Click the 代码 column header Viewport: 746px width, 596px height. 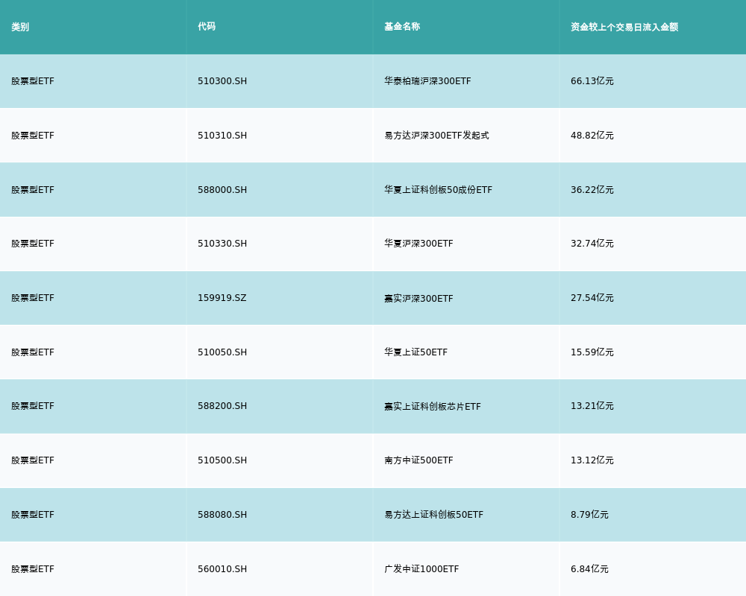click(207, 27)
